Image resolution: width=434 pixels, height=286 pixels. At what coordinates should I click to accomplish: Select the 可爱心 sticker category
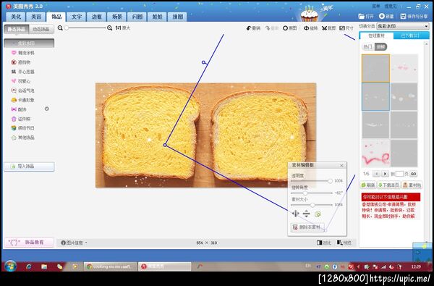pyautogui.click(x=21, y=81)
